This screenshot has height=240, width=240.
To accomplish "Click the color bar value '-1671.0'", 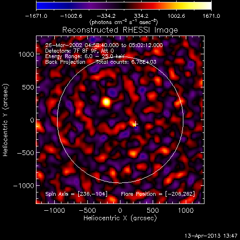I will pyautogui.click(x=36, y=16).
